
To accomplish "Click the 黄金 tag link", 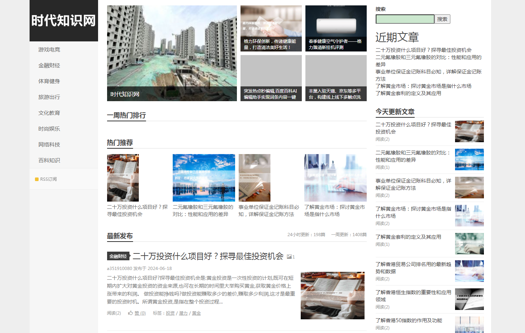I will (x=196, y=313).
